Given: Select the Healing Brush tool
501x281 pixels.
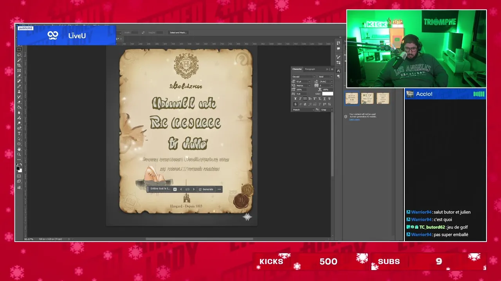Looking at the screenshot, I should (19, 81).
